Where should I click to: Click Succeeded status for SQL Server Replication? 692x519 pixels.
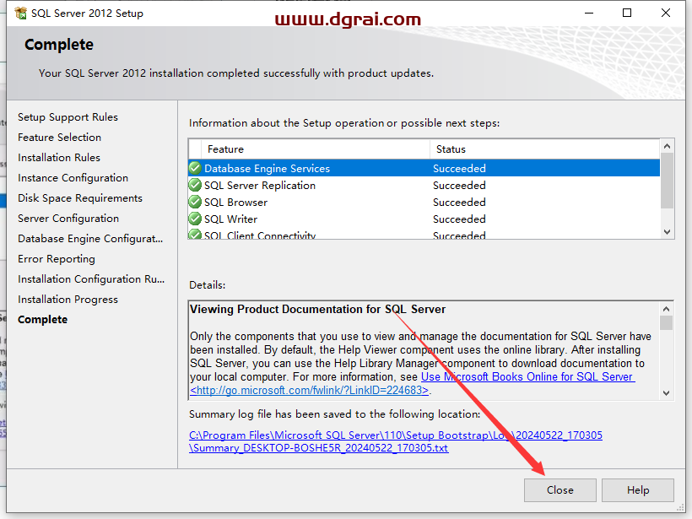pos(459,186)
